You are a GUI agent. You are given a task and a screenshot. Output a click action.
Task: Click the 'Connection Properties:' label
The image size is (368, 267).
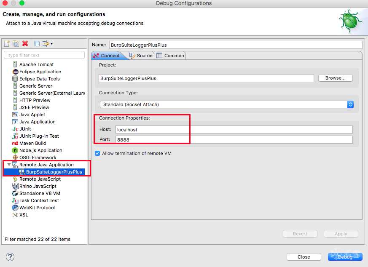[x=124, y=118]
